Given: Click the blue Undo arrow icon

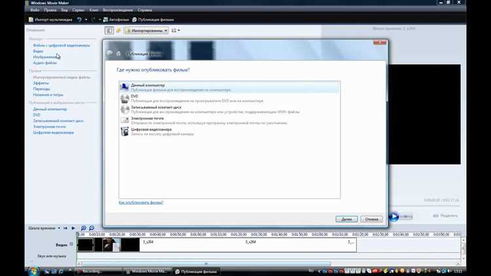Looking at the screenshot, I should (79, 20).
